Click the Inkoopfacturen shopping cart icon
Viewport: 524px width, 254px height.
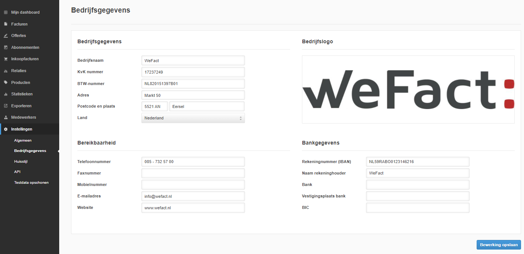(6, 59)
